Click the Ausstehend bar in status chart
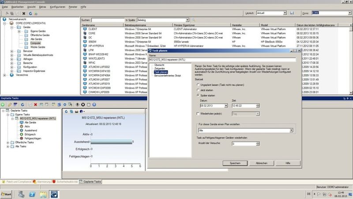353x199 pixels. click(111, 142)
